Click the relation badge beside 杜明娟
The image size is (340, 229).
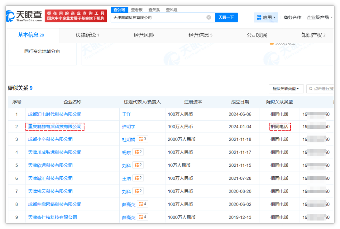143,139
